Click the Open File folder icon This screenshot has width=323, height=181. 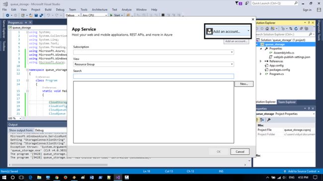tap(31, 15)
